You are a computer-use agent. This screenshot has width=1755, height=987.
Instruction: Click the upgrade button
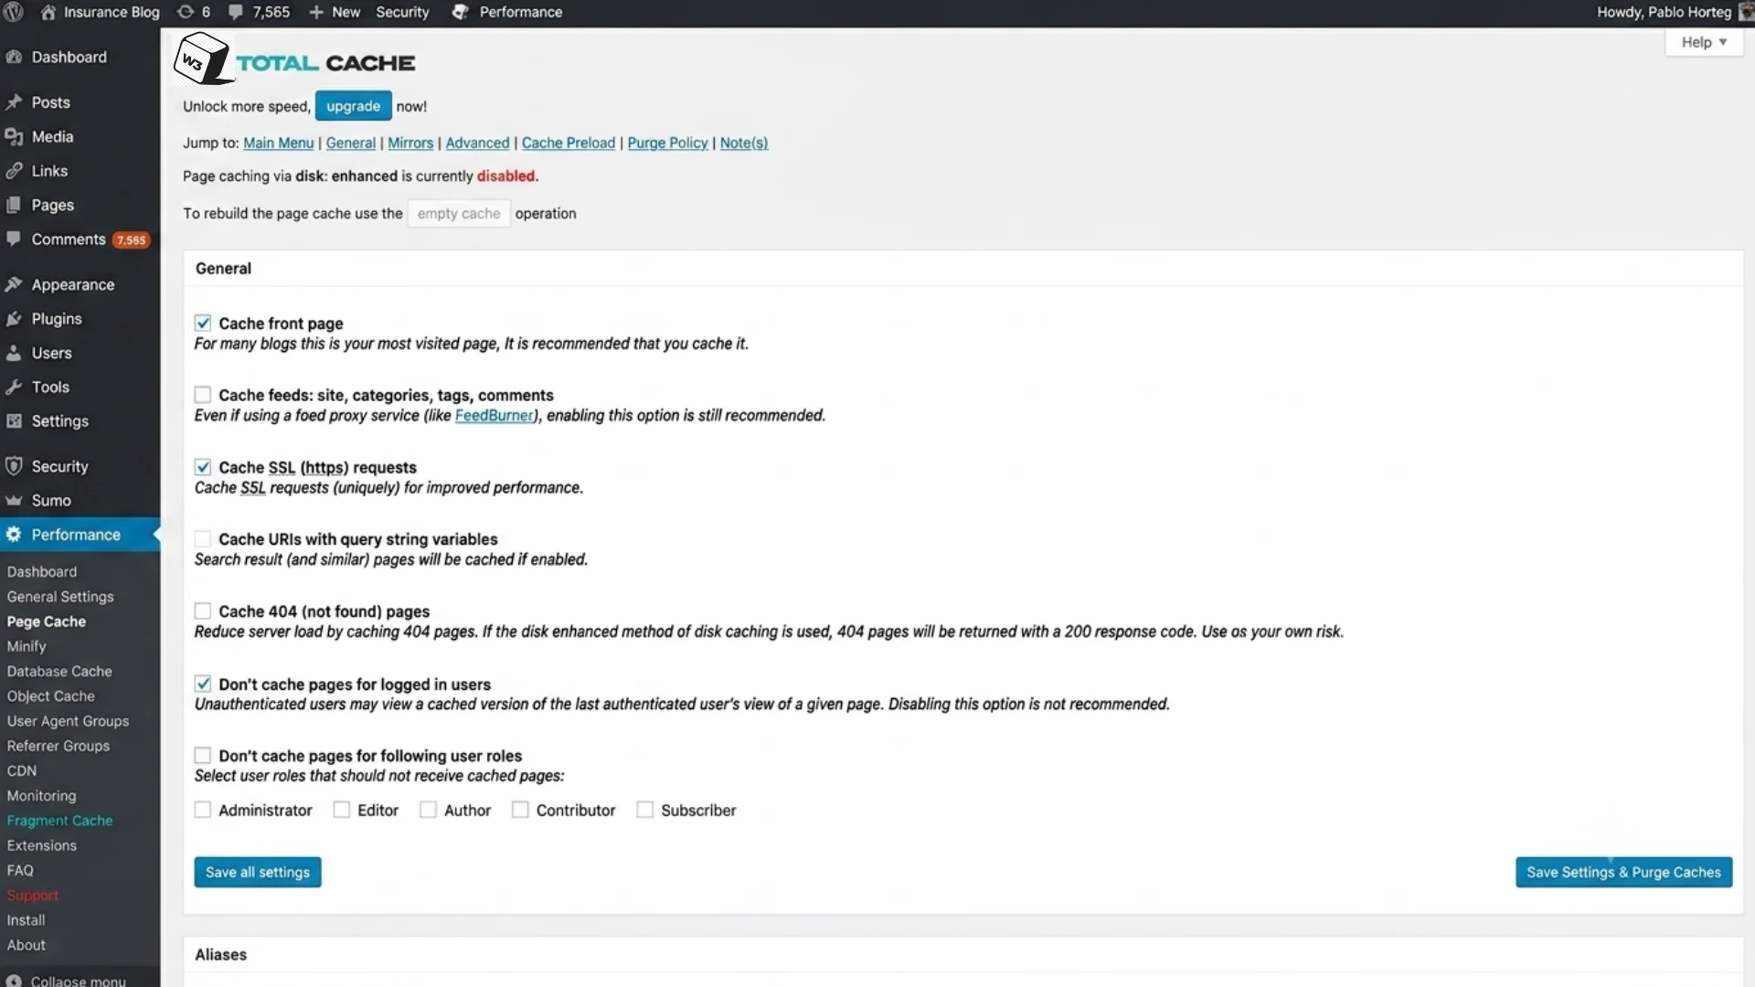click(x=354, y=106)
